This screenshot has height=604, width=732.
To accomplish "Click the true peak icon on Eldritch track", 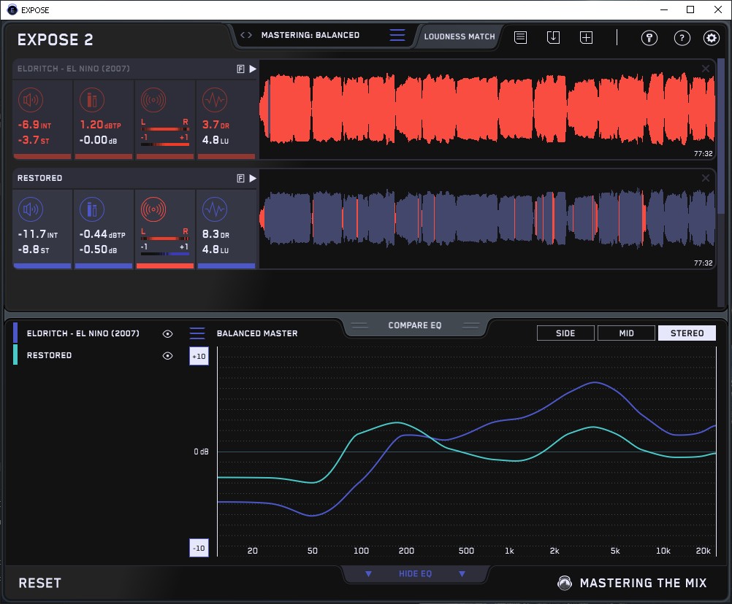I will [x=91, y=100].
